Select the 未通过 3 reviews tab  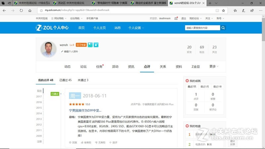tap(83, 80)
